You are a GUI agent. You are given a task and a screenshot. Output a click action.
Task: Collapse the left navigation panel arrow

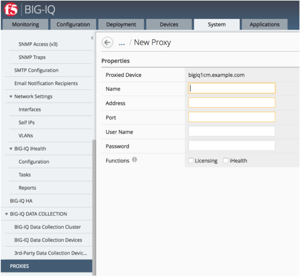point(92,38)
